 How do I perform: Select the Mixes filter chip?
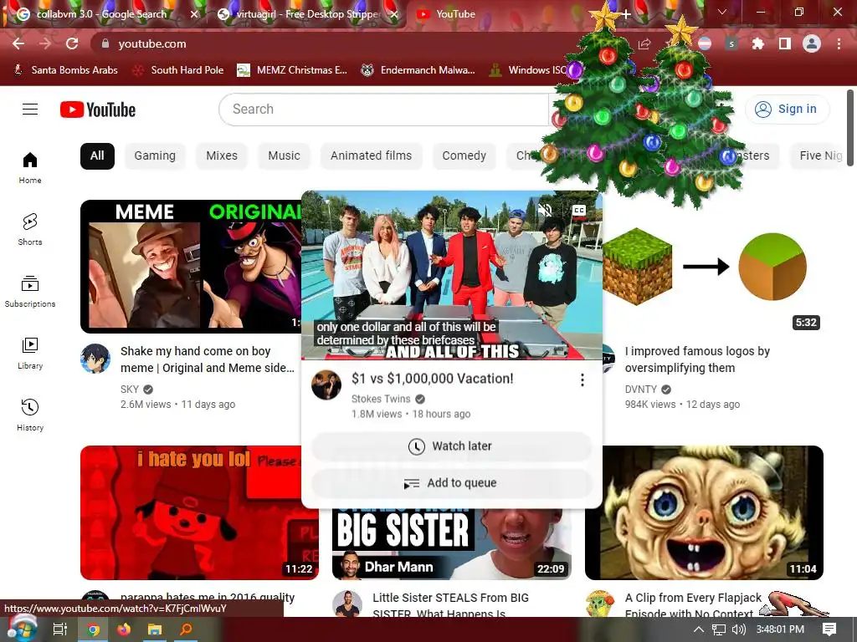pyautogui.click(x=222, y=156)
